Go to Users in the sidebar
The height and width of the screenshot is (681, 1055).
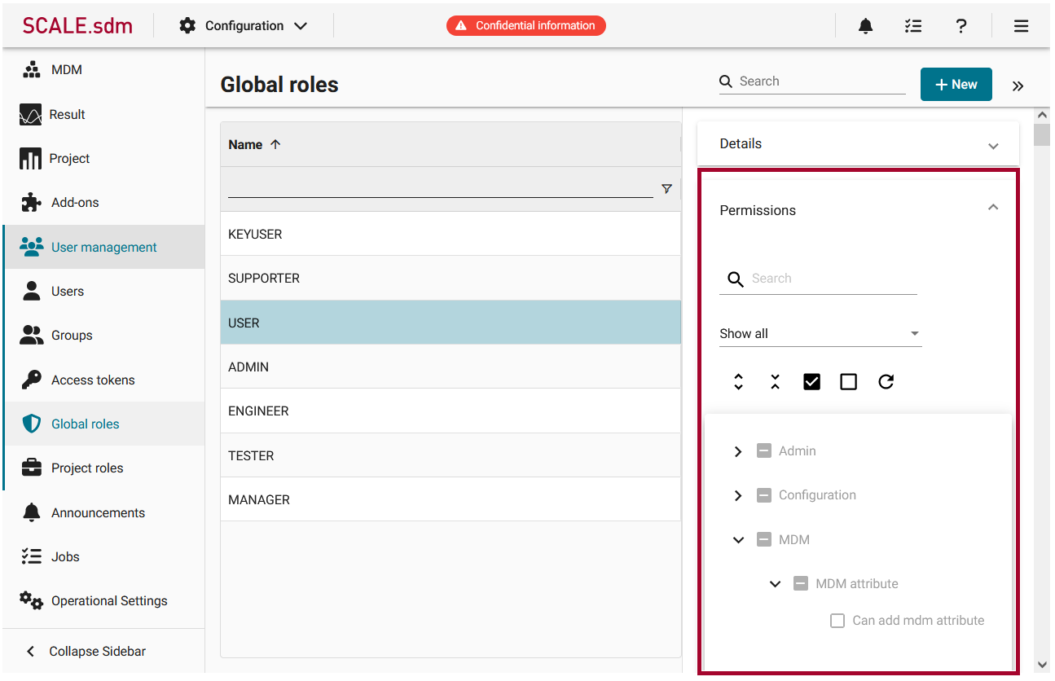pos(68,291)
